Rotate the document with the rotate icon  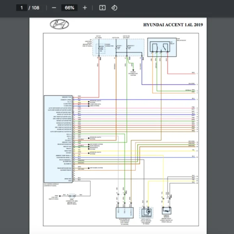[x=114, y=8]
